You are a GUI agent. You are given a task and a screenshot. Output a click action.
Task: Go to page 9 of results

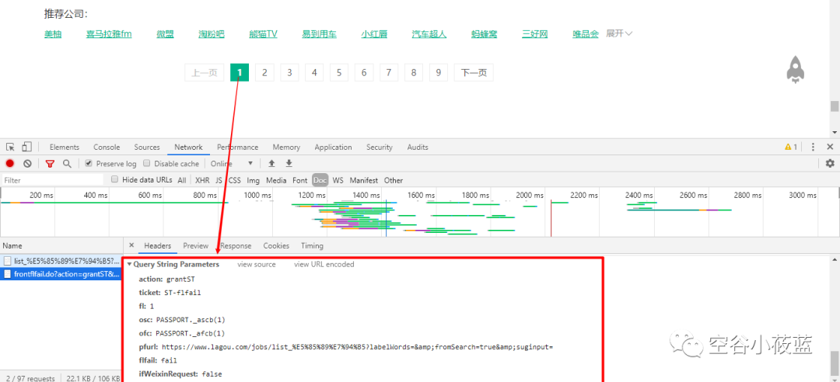tap(438, 73)
